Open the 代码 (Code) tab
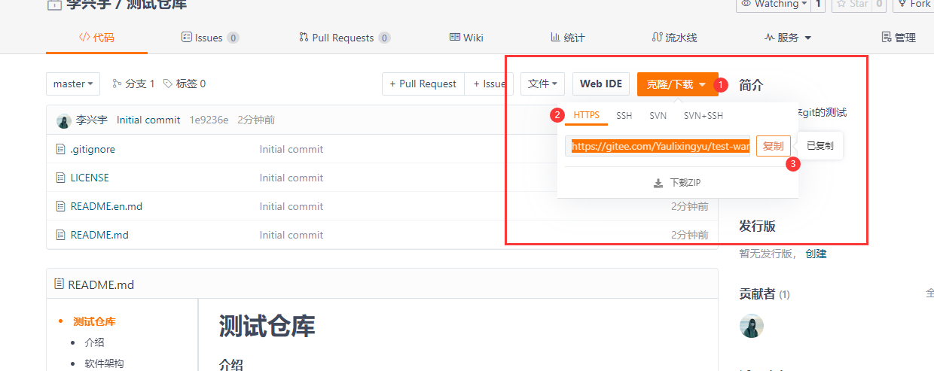The width and height of the screenshot is (934, 371). (x=96, y=38)
